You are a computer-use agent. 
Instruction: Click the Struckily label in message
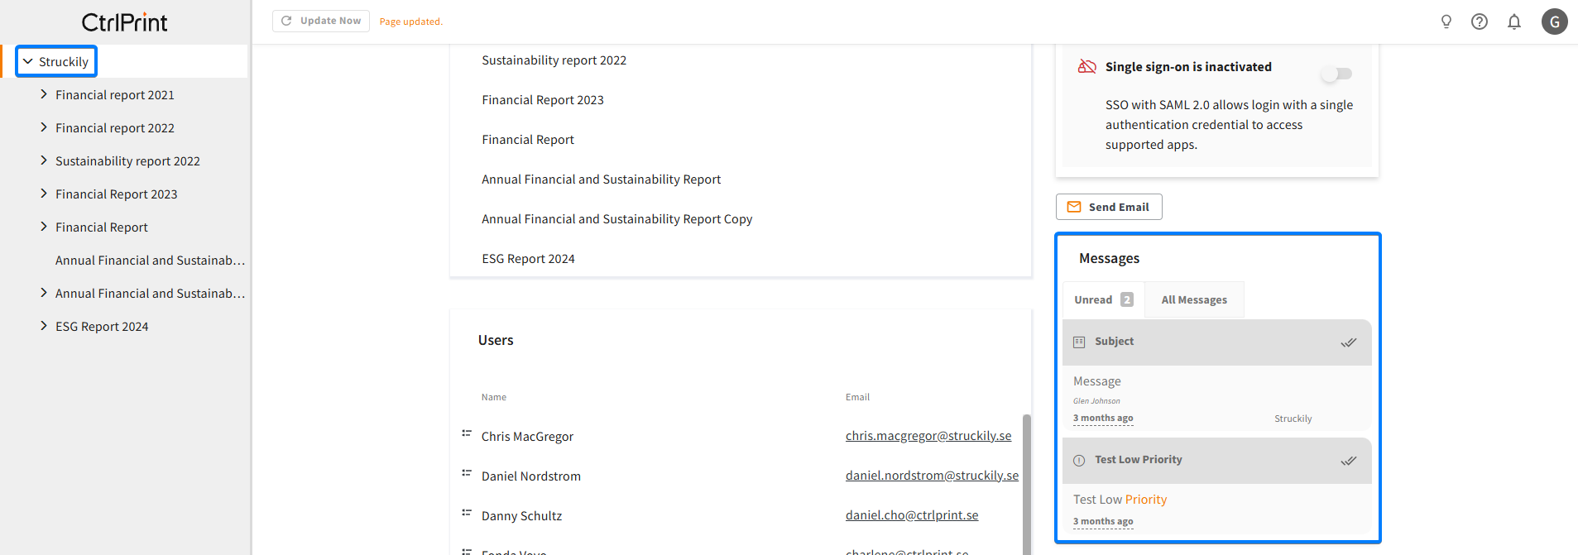(x=1293, y=419)
